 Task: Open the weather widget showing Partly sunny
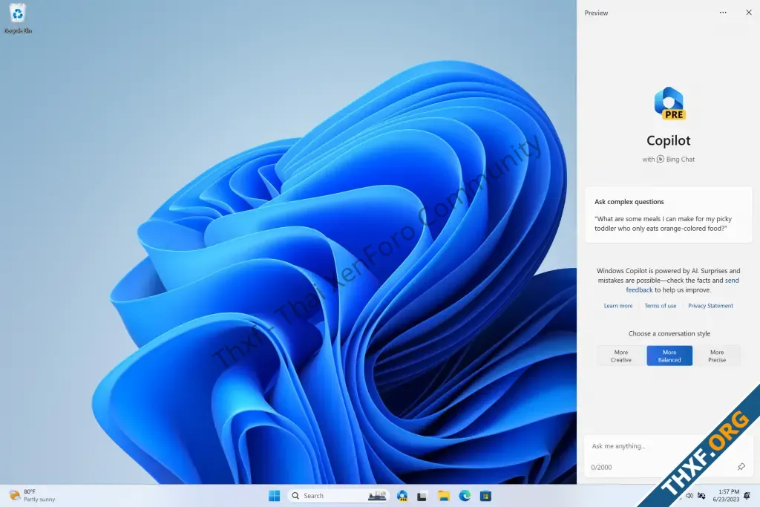click(x=33, y=495)
